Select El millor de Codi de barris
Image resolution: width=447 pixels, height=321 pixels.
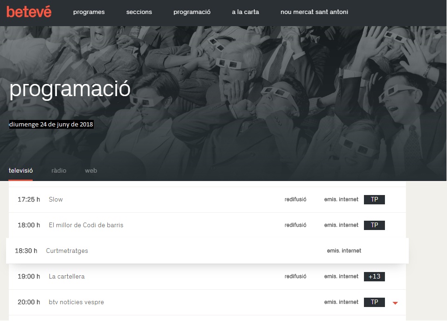[x=86, y=225]
